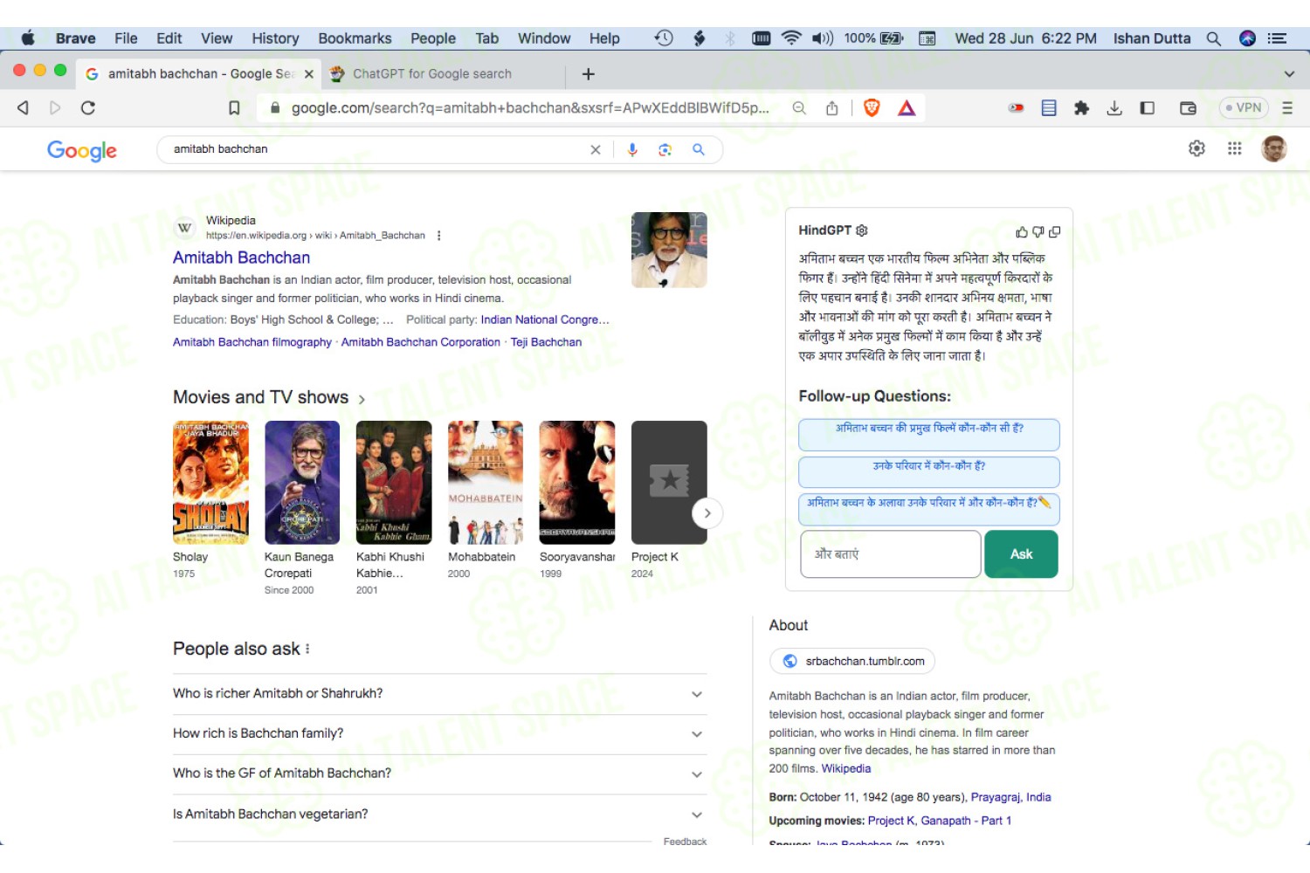This screenshot has height=873, width=1310.
Task: Click the browser Back arrow
Action: click(x=23, y=108)
